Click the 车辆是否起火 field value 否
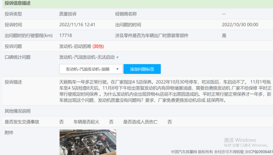The image size is (273, 155). tap(111, 122)
